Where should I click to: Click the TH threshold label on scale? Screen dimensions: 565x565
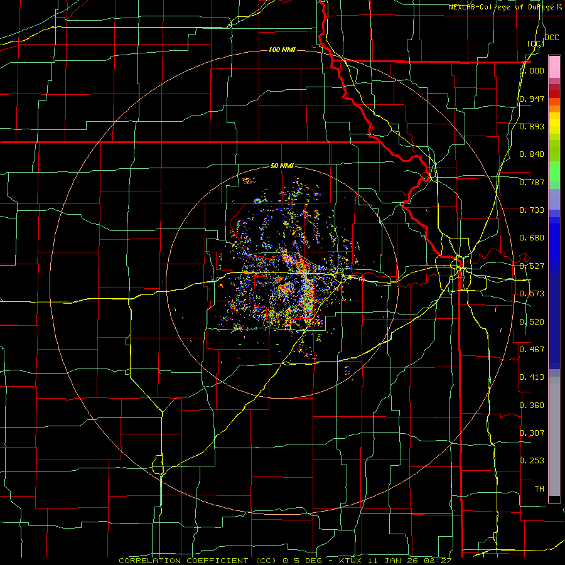(x=539, y=489)
